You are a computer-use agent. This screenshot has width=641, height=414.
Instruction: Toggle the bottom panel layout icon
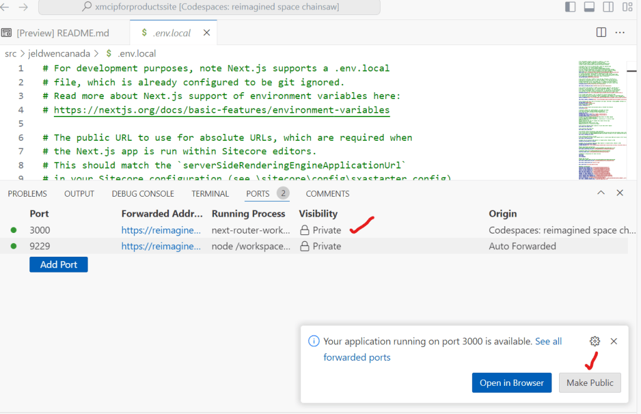[x=589, y=7]
